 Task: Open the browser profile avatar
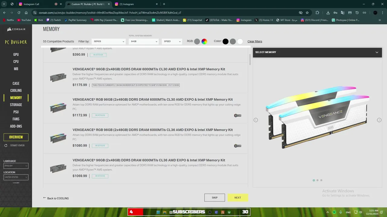pos(375,13)
